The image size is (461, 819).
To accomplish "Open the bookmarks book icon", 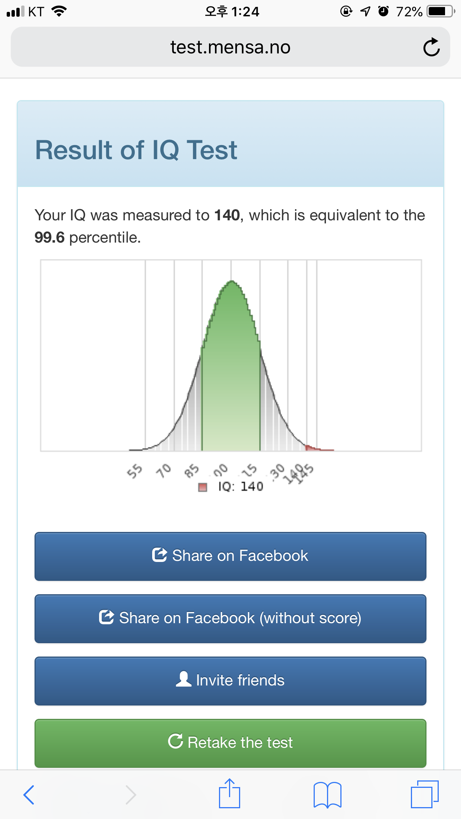I will click(327, 795).
